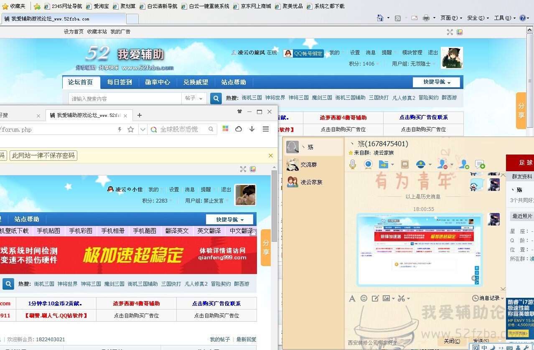
Task: Open the 每日签到 tab
Action: click(120, 82)
